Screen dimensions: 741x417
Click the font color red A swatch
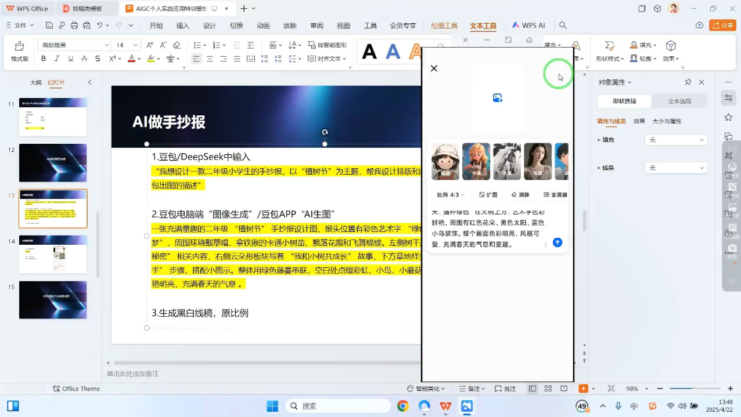click(131, 59)
